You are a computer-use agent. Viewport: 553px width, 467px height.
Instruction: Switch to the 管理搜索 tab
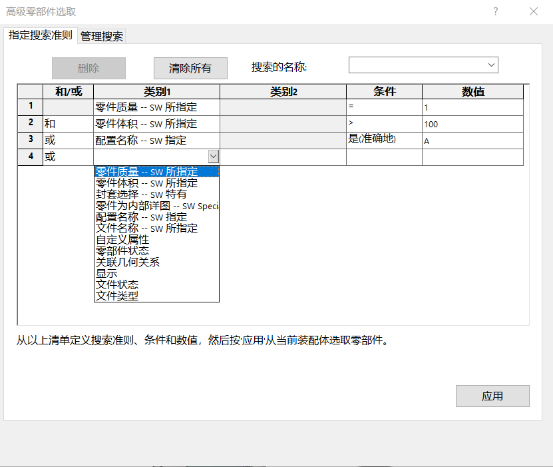coord(101,37)
